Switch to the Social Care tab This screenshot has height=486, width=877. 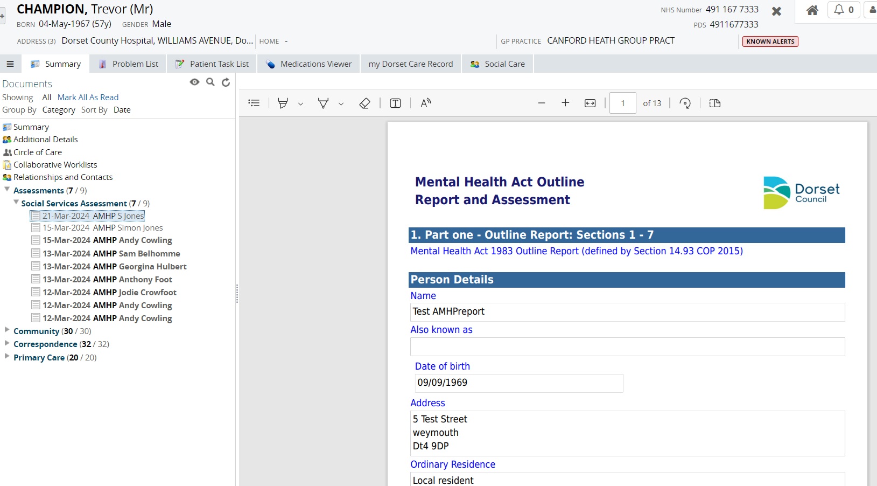(497, 64)
